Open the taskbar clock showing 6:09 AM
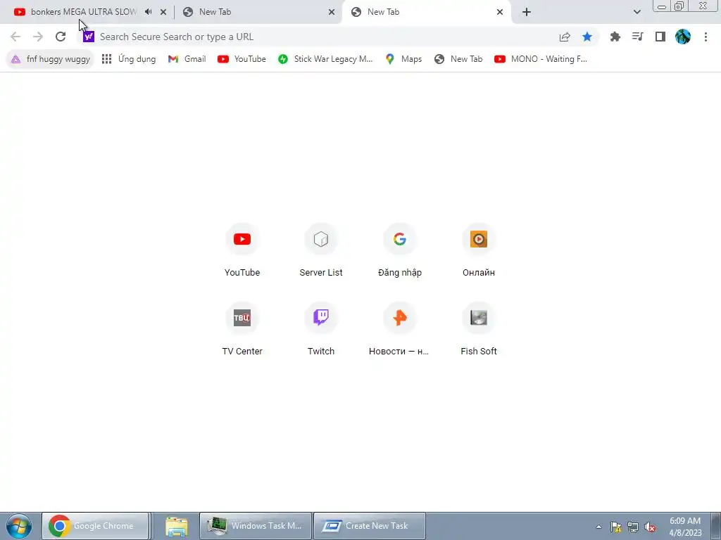Viewport: 721px width, 540px height. point(685,527)
